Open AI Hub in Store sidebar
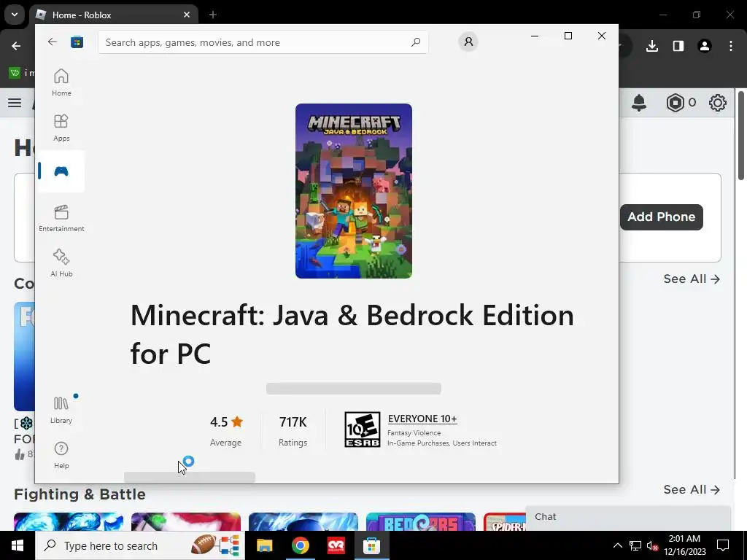This screenshot has height=560, width=747. pyautogui.click(x=61, y=262)
